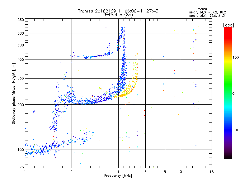This screenshot has width=249, height=187.
Task: Click x-axis tick label 10
Action: pyautogui.click(x=180, y=172)
